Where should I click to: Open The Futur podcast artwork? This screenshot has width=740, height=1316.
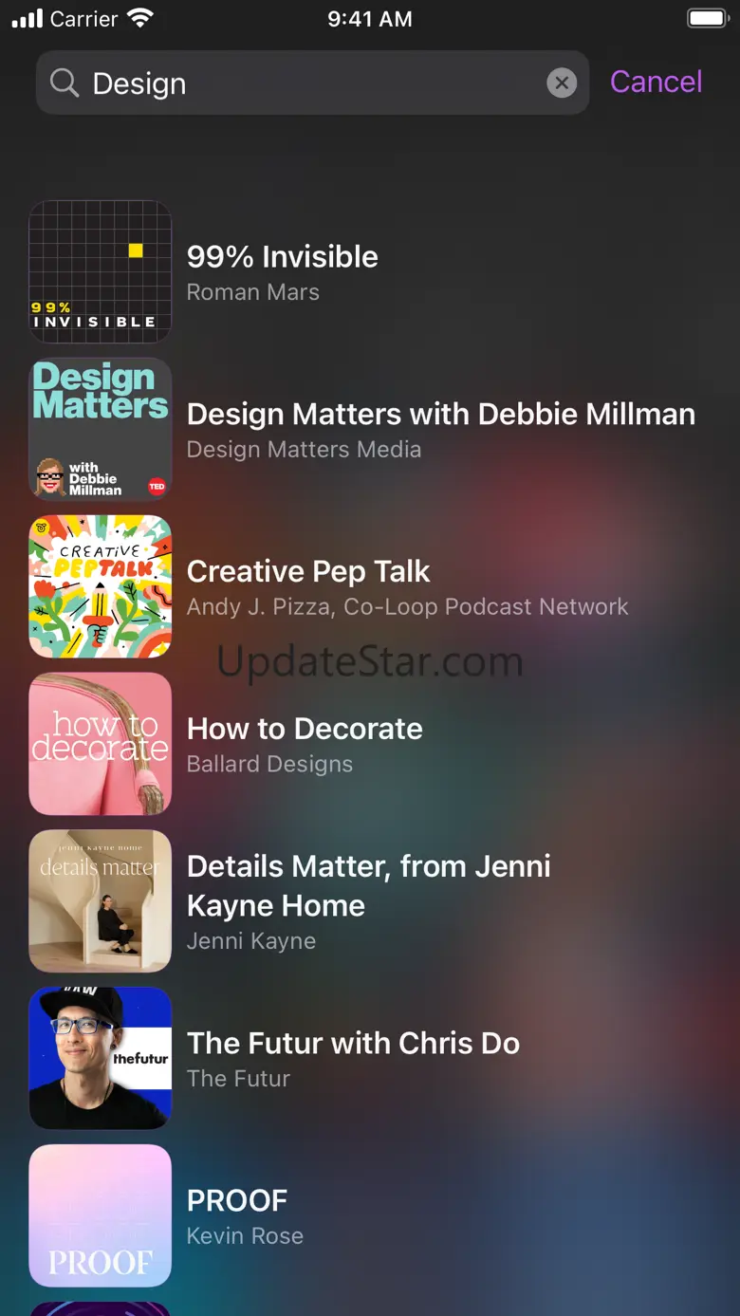pos(101,1058)
